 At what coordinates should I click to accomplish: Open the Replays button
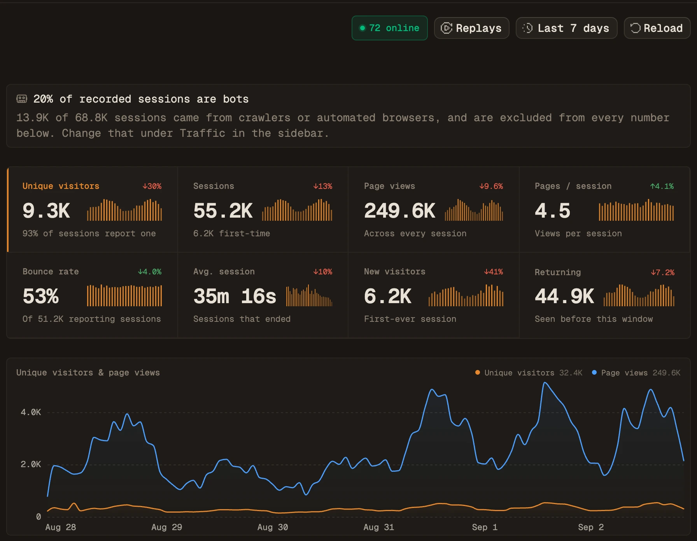[x=471, y=28]
